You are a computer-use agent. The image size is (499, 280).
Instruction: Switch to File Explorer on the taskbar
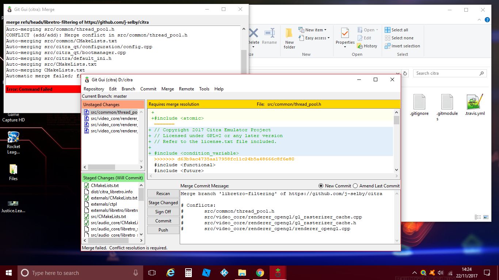pos(242,273)
